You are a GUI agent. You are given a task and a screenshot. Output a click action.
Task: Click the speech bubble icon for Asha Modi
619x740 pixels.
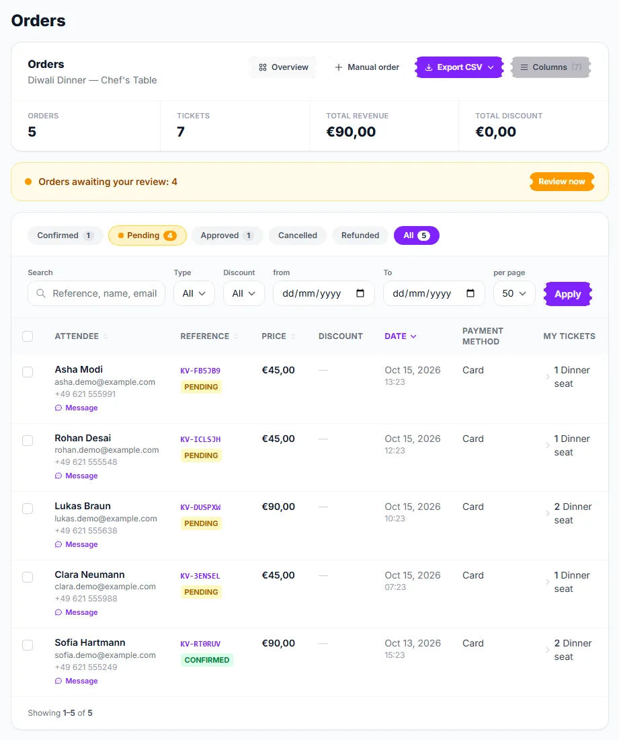tap(58, 408)
